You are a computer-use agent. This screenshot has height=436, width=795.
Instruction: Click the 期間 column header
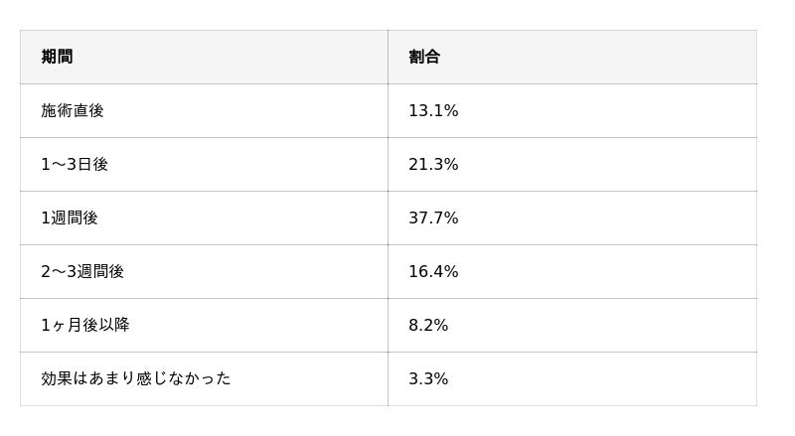point(57,57)
